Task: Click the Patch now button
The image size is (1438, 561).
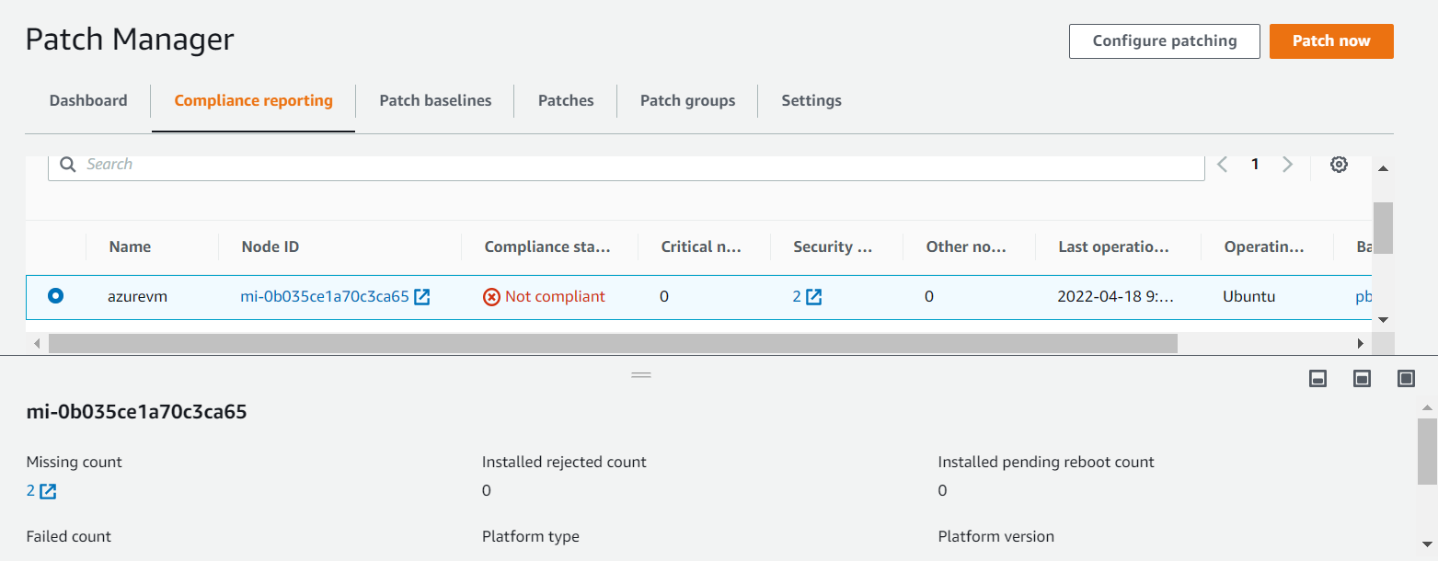Action: 1331,40
